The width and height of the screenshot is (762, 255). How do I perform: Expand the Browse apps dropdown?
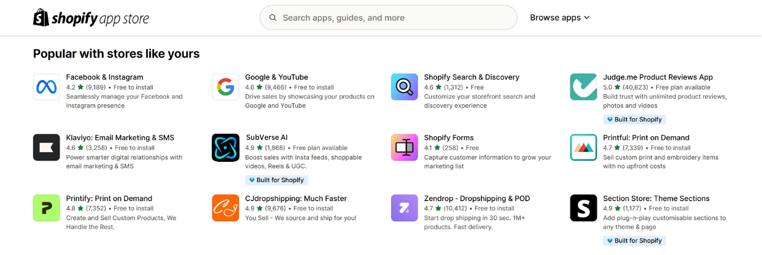(x=559, y=18)
